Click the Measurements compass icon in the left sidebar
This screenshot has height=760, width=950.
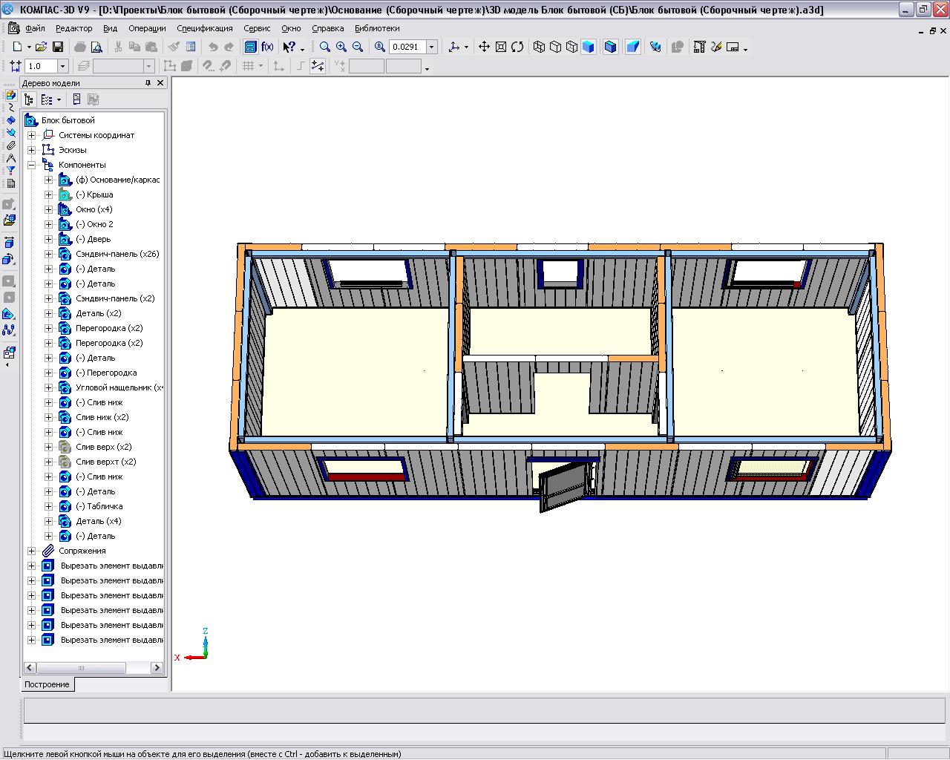[10, 157]
